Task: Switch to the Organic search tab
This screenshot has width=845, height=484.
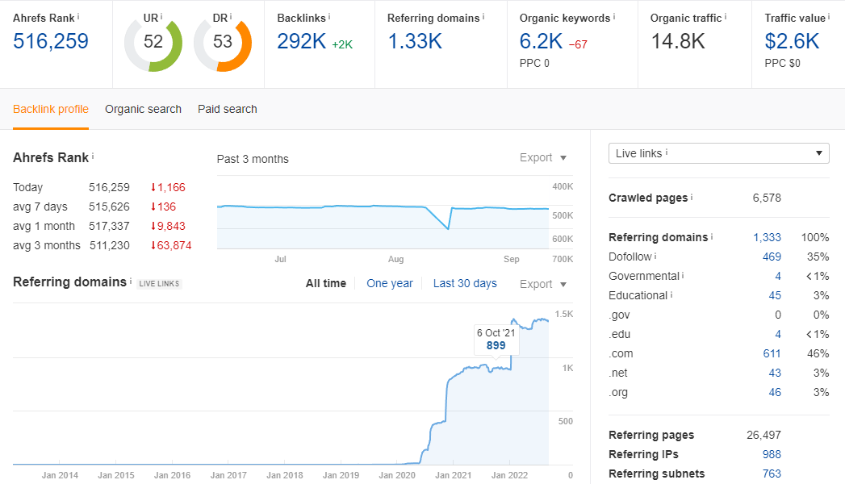Action: click(144, 109)
